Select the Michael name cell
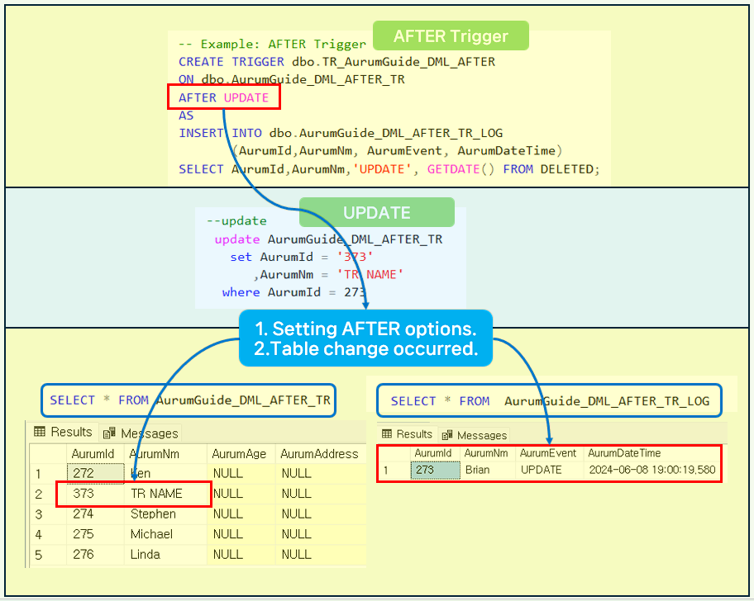This screenshot has width=754, height=601. click(165, 534)
